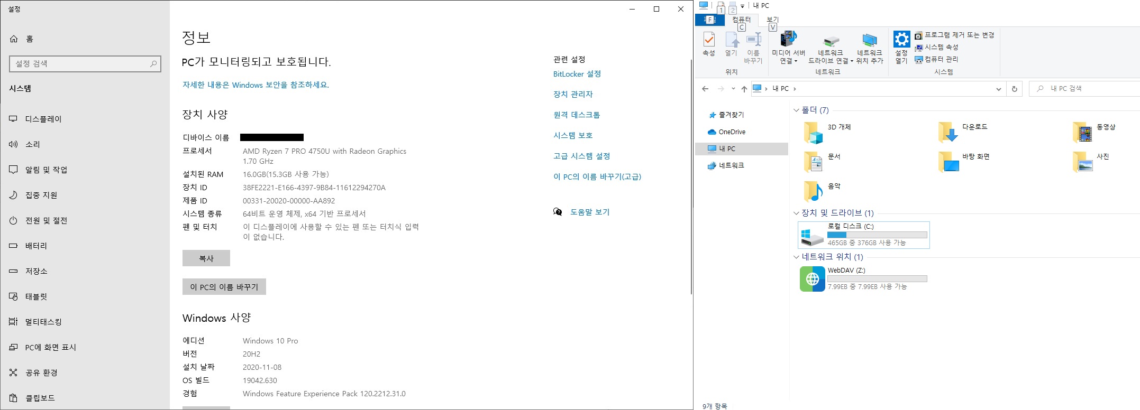Click the Settings page vertical scrollbar
1140x410 pixels.
(x=691, y=177)
